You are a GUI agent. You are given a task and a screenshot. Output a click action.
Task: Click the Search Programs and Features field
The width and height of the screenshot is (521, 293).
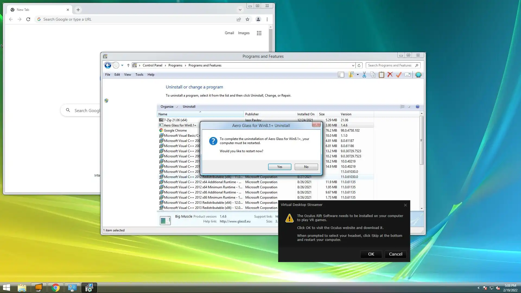pos(390,65)
